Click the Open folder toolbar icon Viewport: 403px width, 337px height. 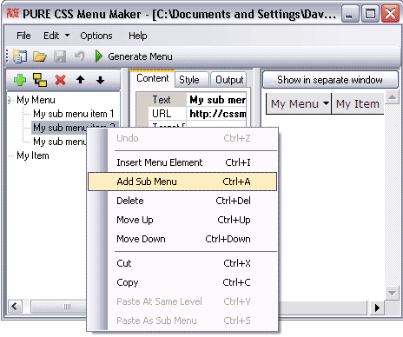coord(40,56)
